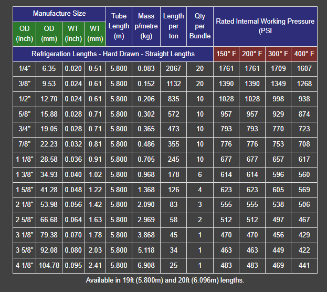Select the 1/4" OD row cell
This screenshot has height=292, width=327.
point(25,68)
